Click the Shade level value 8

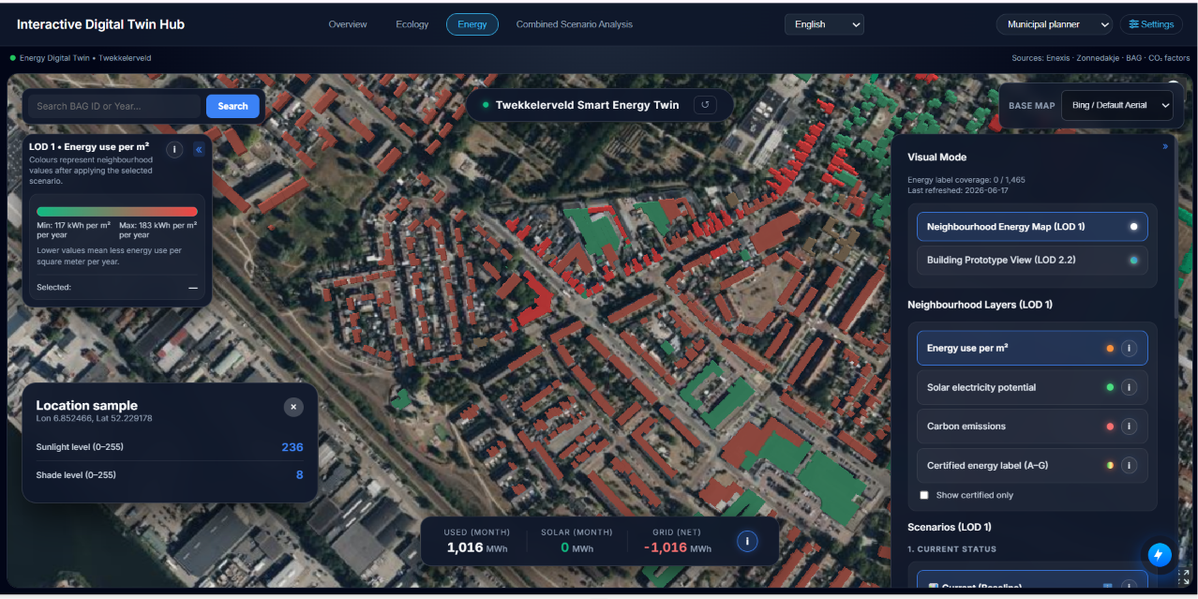(300, 475)
